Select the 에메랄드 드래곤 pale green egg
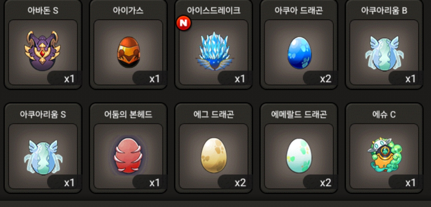431x207 pixels. (299, 156)
